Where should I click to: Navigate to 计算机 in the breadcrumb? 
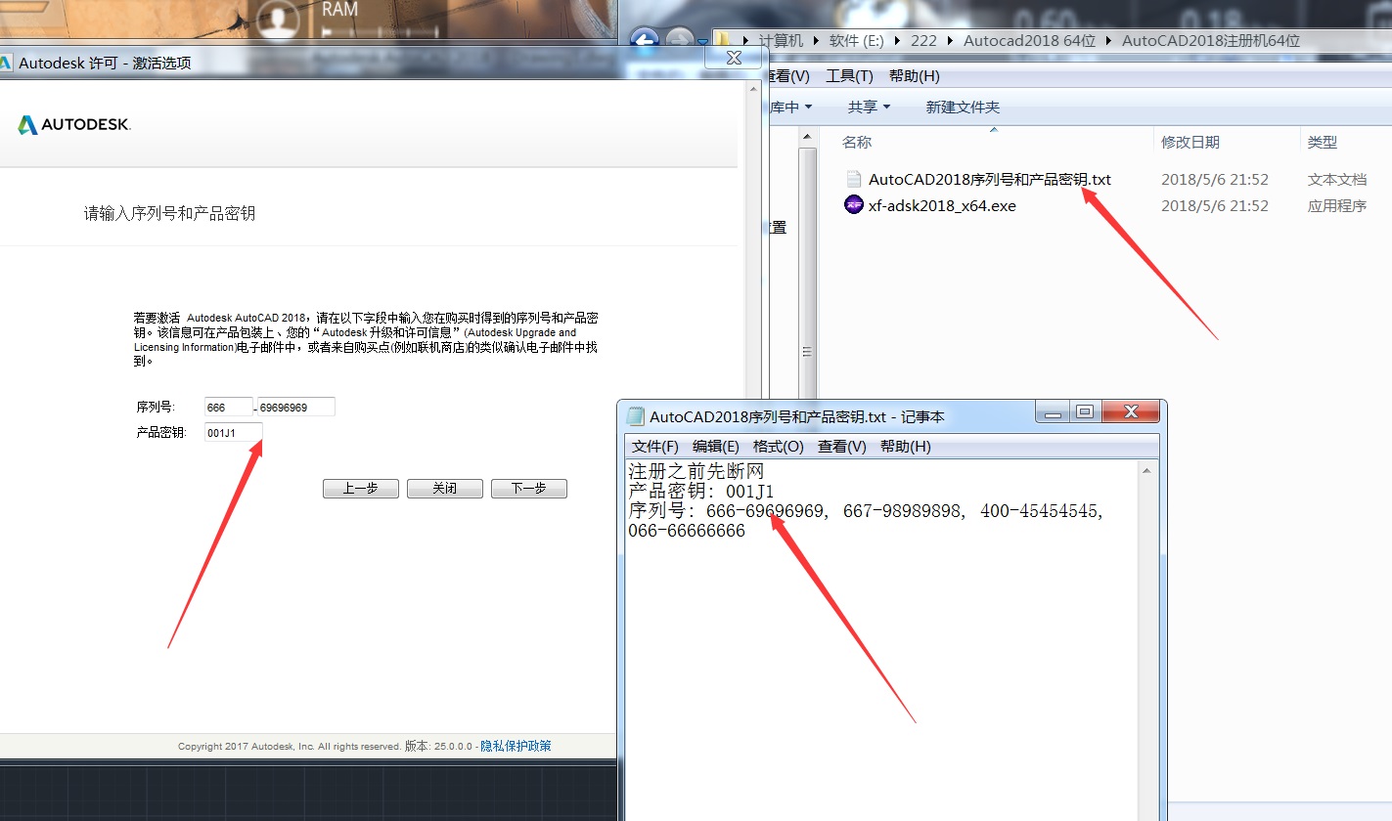pos(782,41)
